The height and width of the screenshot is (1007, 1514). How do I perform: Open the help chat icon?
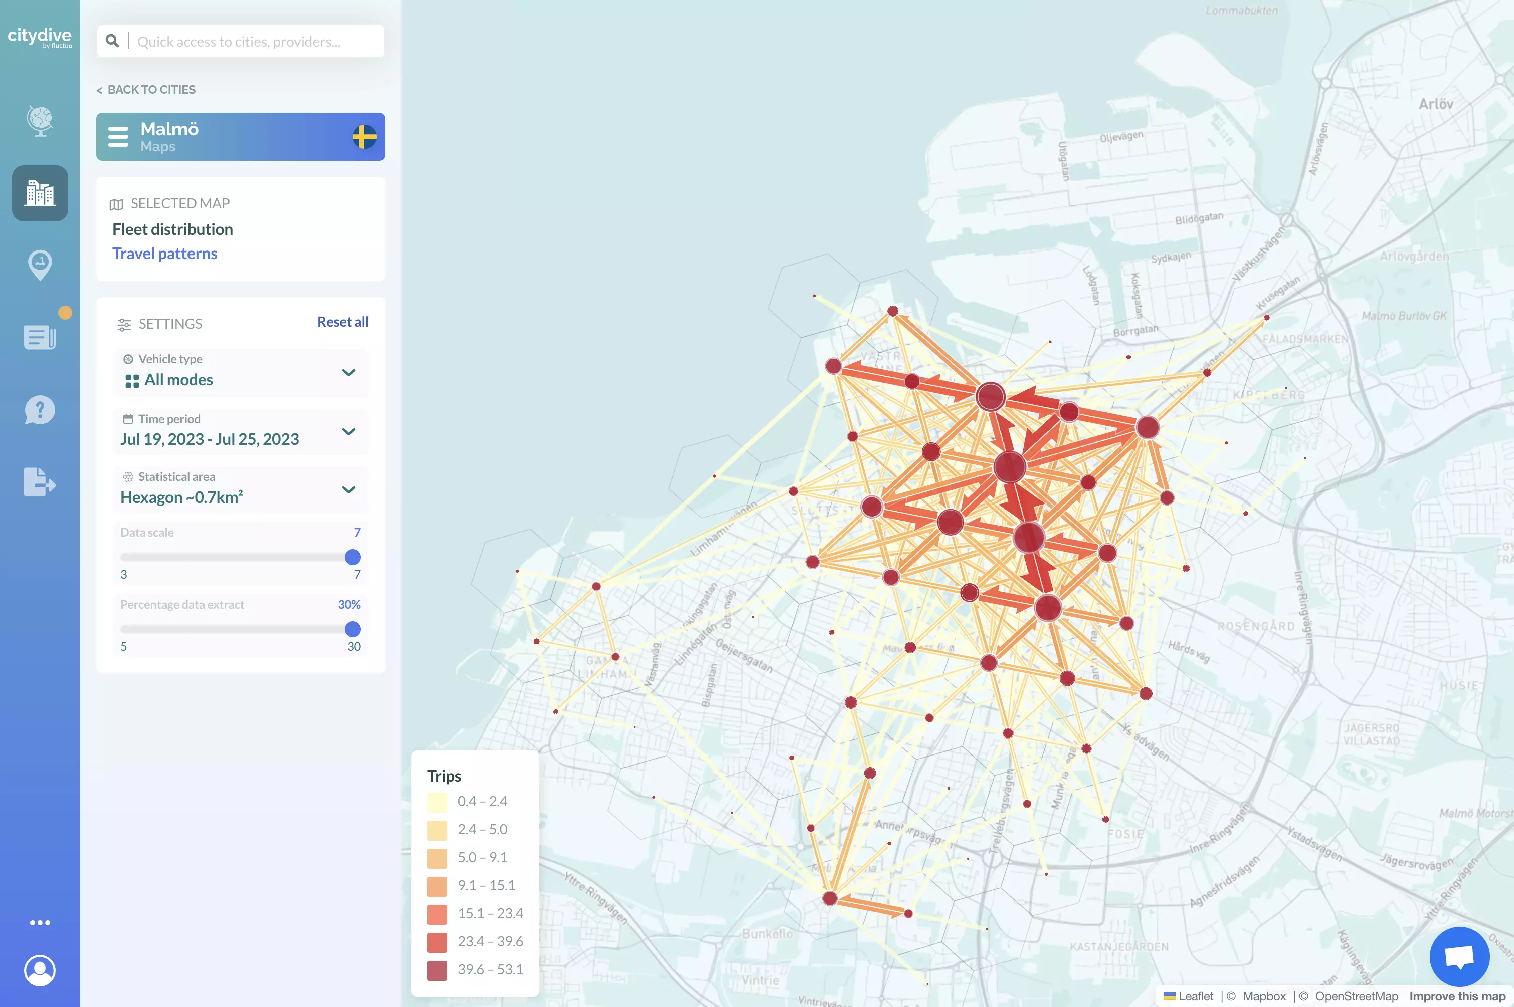[x=39, y=410]
